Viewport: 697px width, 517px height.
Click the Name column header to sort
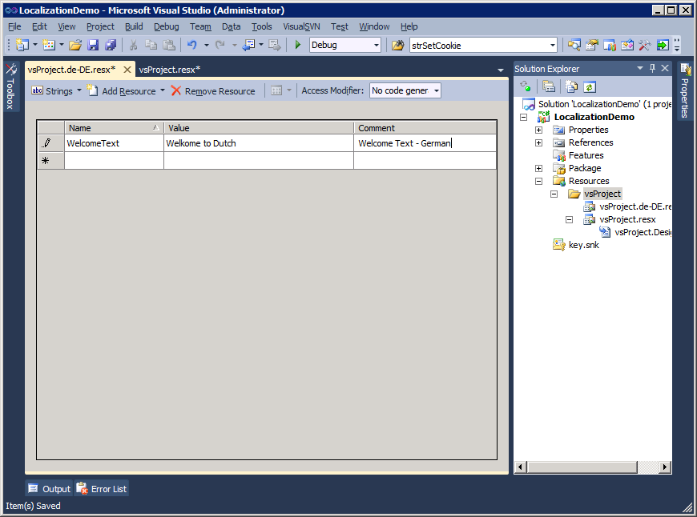[x=114, y=128]
